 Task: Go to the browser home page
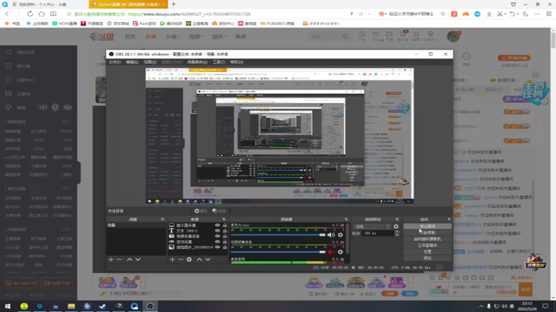coord(42,14)
